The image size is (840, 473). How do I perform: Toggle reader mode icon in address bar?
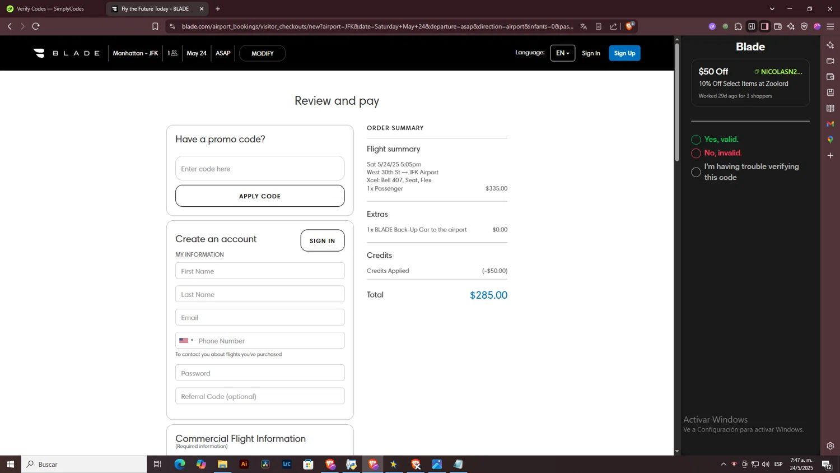tap(599, 26)
